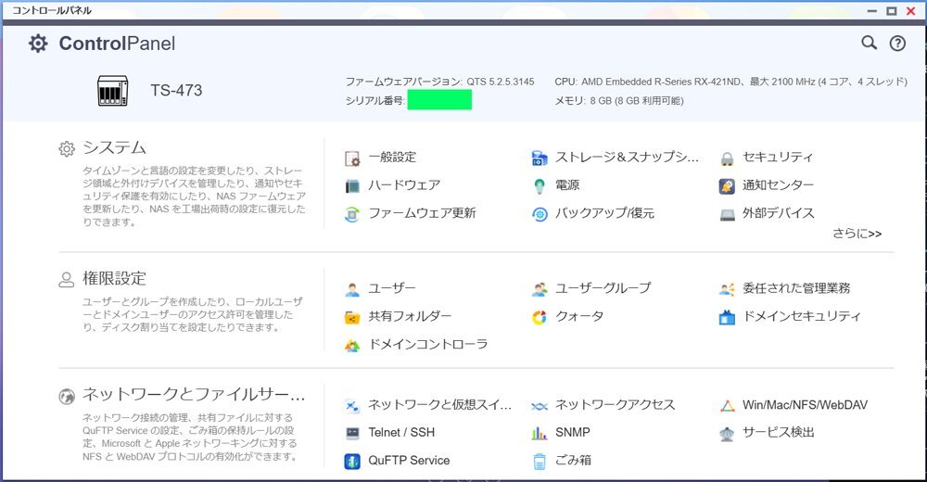This screenshot has height=482, width=927.
Task: Click the TS-473 model name text
Action: [176, 91]
